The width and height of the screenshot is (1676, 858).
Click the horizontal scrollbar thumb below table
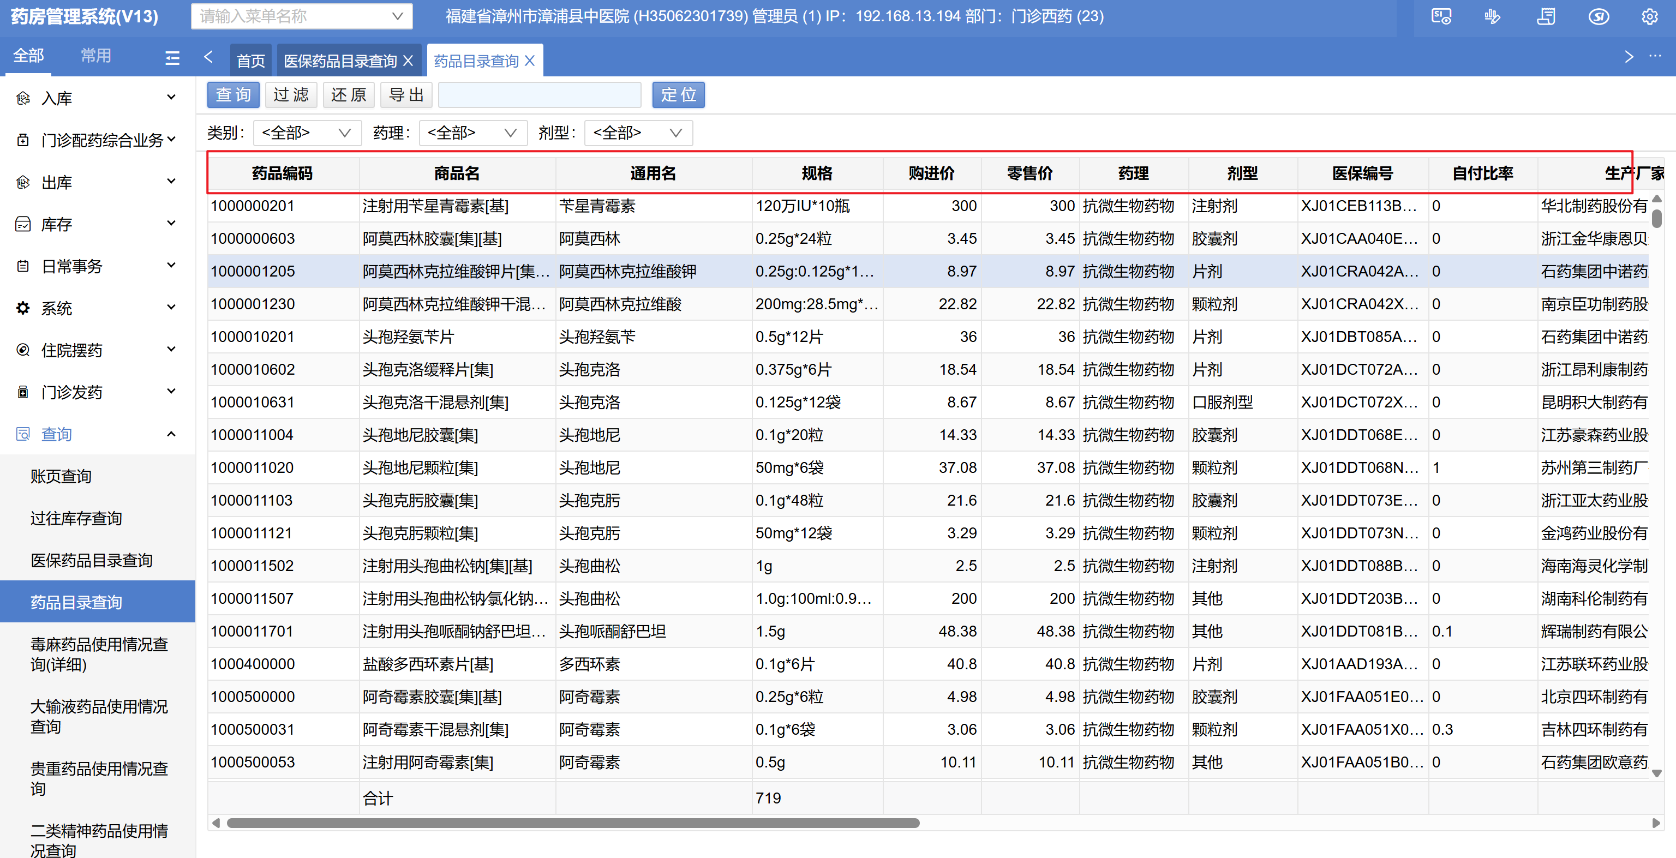pos(572,823)
